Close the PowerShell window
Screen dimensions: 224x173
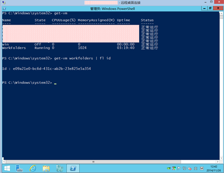pyautogui.click(x=219, y=8)
